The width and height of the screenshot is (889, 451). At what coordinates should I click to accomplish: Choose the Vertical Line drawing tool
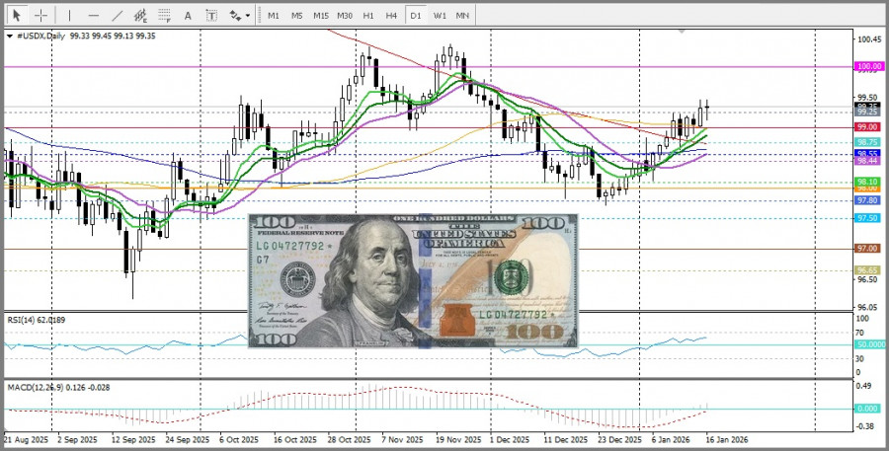[69, 16]
